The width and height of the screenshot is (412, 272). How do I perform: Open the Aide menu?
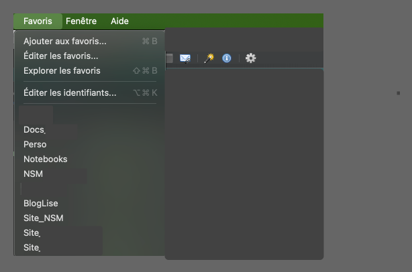[119, 21]
